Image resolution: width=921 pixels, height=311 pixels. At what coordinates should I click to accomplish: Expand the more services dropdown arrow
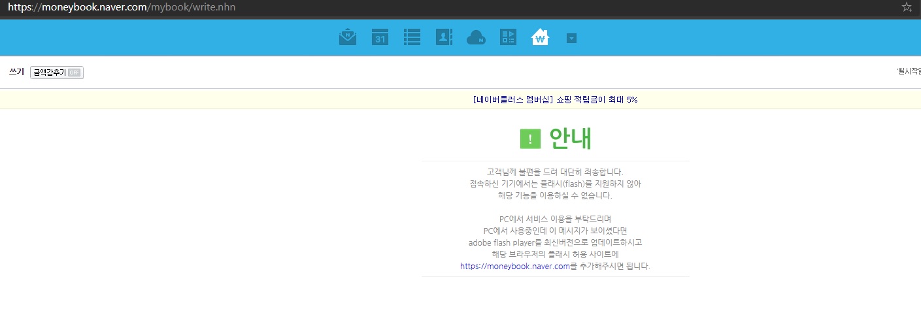(x=571, y=39)
